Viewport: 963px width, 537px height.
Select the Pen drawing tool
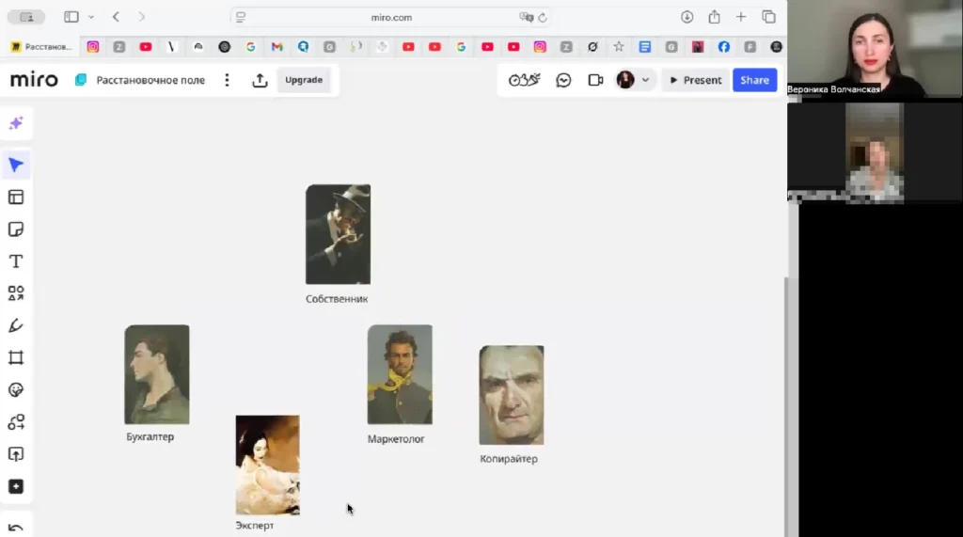click(16, 325)
